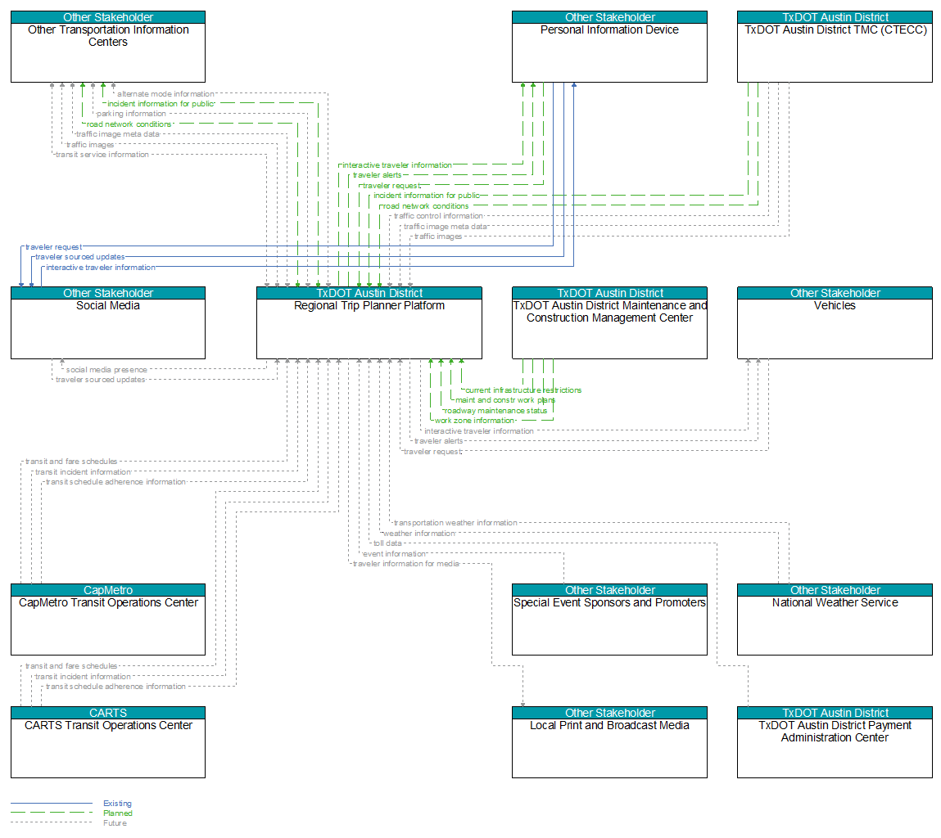Select 'roadway maintenance status' flow label
The width and height of the screenshot is (941, 838).
495,411
